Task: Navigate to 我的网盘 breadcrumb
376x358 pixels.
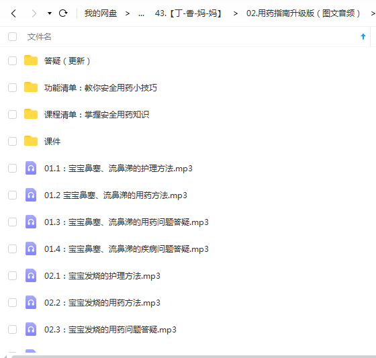Action: click(101, 13)
